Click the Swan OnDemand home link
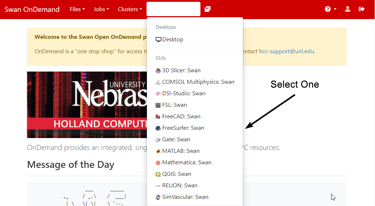This screenshot has width=375, height=206. click(32, 9)
